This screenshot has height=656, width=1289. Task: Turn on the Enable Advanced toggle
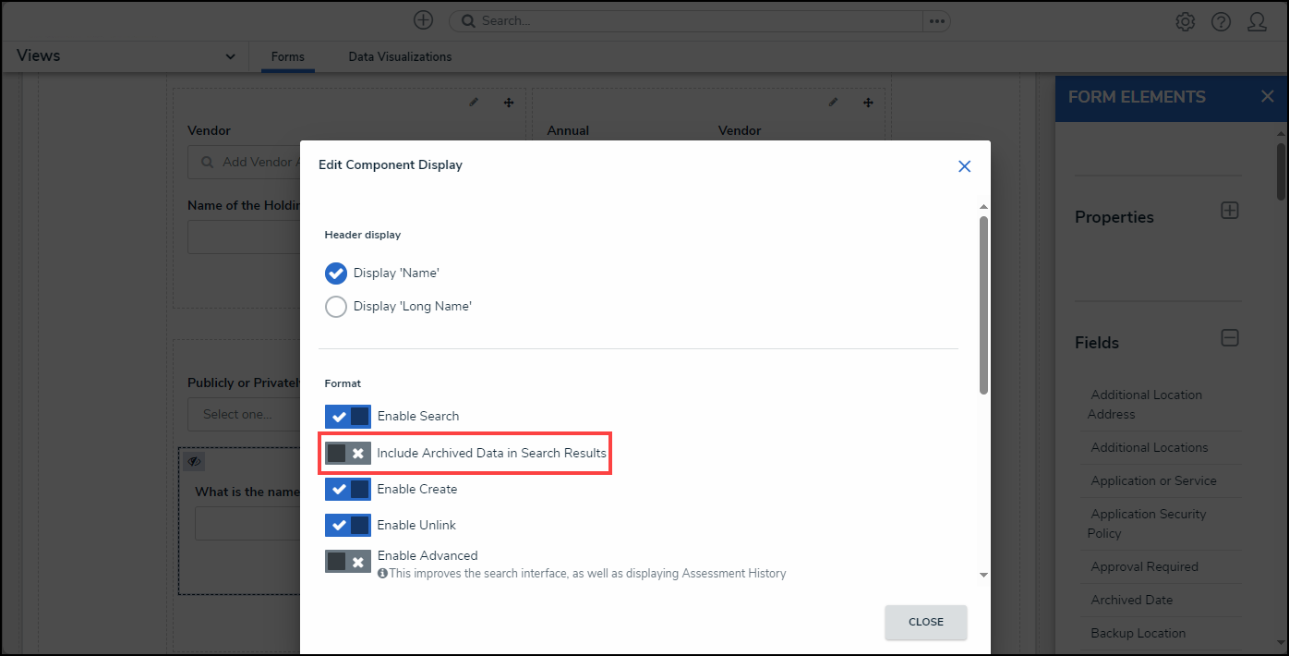[348, 562]
